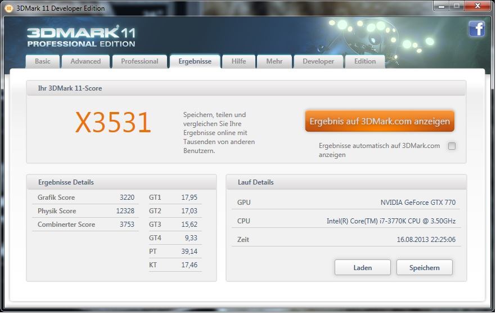Click the KT result 17,46
The image size is (496, 314).
(x=189, y=265)
